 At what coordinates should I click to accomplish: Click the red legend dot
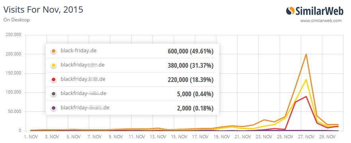tap(53, 79)
